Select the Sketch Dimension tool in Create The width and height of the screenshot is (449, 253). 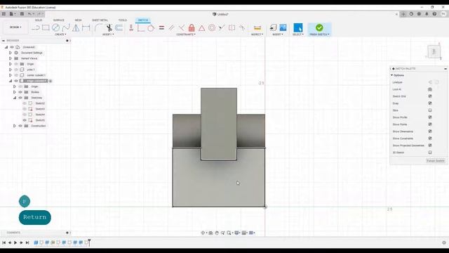(86, 27)
